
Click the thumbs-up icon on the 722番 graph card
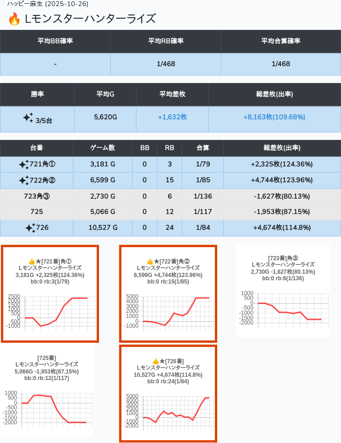coord(150,262)
